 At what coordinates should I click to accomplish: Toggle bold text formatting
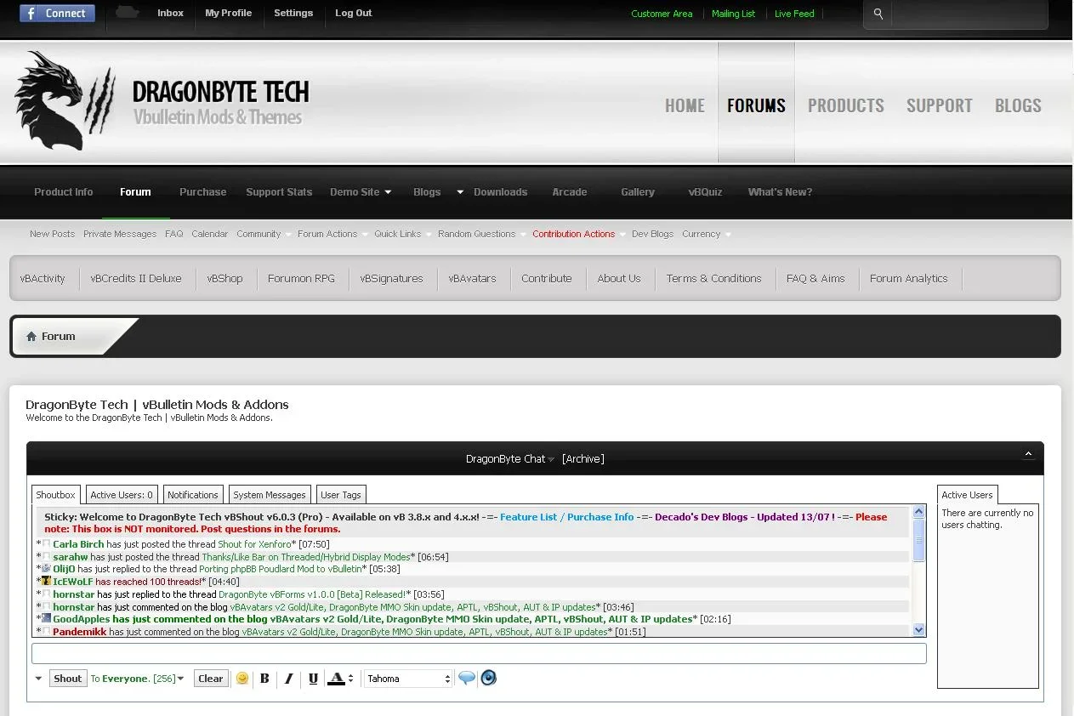click(264, 679)
